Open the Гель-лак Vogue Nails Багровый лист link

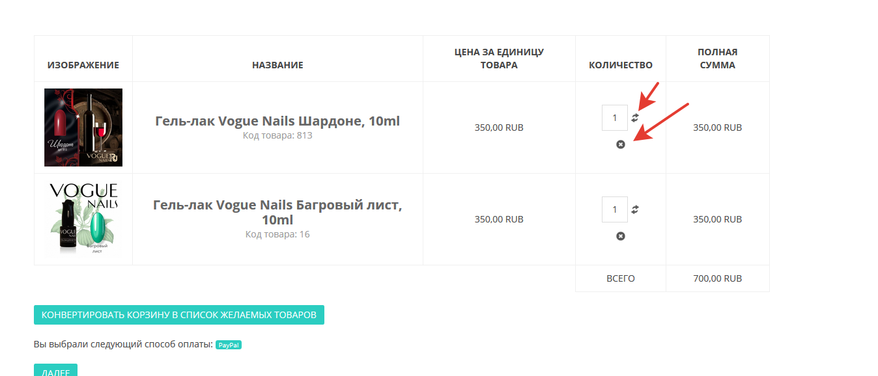[x=277, y=212]
